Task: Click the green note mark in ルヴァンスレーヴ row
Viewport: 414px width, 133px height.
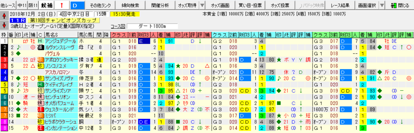Action: pos(18,47)
